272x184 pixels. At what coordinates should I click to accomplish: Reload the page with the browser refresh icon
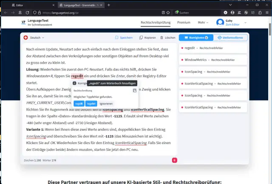point(21,13)
